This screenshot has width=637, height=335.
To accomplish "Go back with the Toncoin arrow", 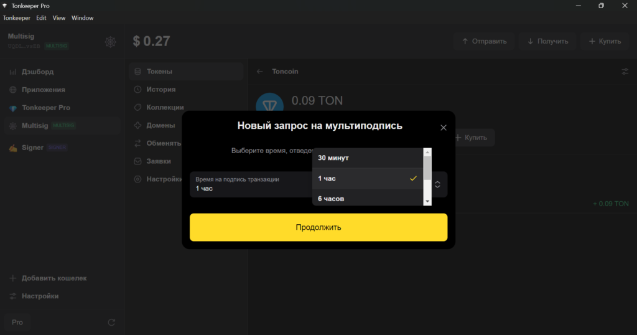I will (x=260, y=72).
